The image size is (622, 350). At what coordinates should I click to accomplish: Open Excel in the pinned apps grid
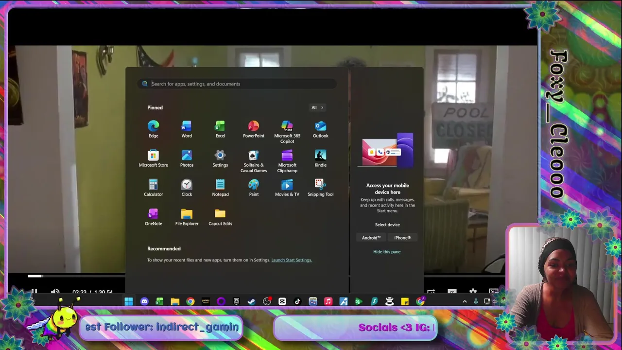point(220,130)
